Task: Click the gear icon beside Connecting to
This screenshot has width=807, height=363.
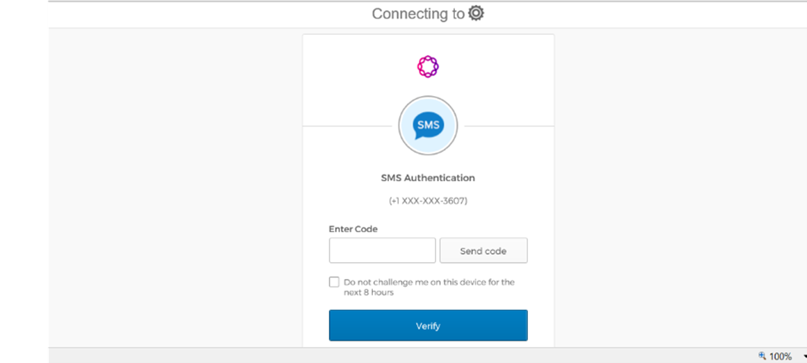Action: [x=476, y=13]
